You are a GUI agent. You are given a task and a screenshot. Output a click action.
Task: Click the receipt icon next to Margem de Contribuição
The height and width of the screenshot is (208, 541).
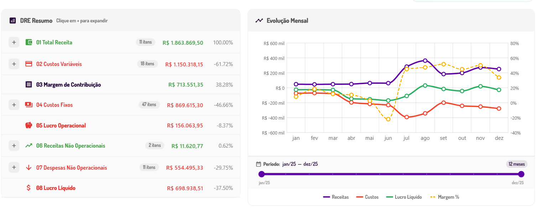point(29,84)
